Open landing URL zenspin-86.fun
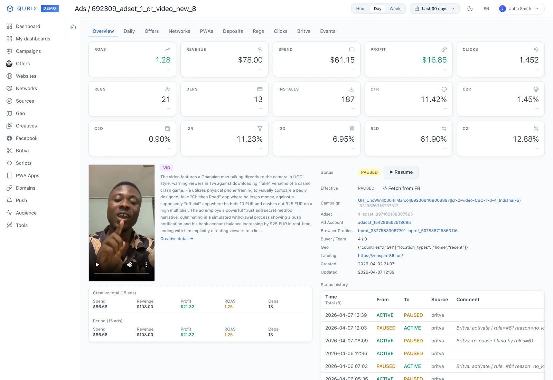Screen dimensions: 553x380 [x=381, y=256]
